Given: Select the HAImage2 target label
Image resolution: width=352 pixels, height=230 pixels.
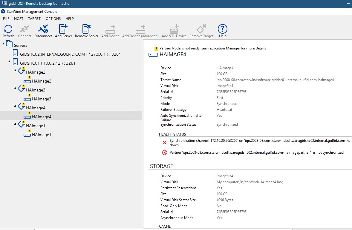Looking at the screenshot, I should (x=36, y=72).
